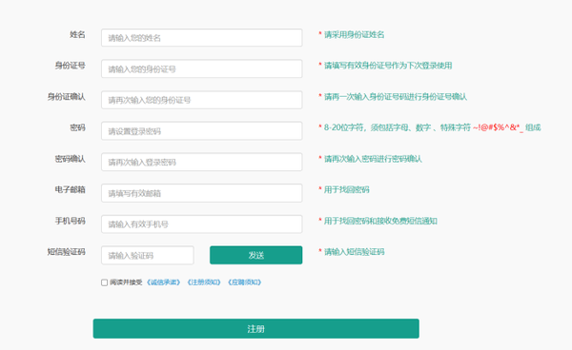Select the 手机号码 phone number field
Screen dimensions: 572x350
202,224
